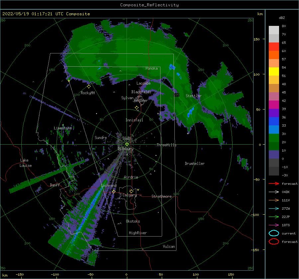This screenshot has height=279, width=299.
Task: Click the RockyMH label
Action: pos(88,93)
